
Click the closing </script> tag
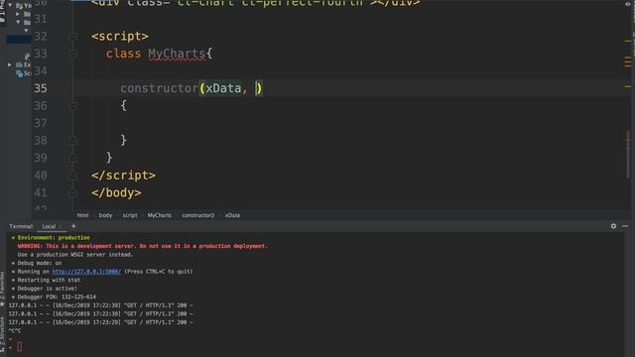point(123,176)
